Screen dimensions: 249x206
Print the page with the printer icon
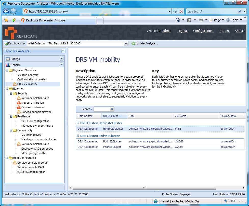pos(201,20)
